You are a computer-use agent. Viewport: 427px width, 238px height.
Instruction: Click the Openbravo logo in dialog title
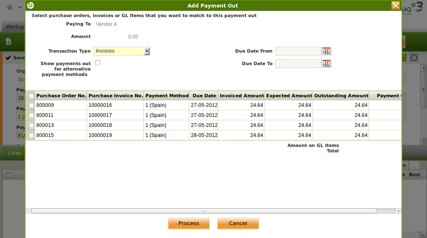pos(30,5)
